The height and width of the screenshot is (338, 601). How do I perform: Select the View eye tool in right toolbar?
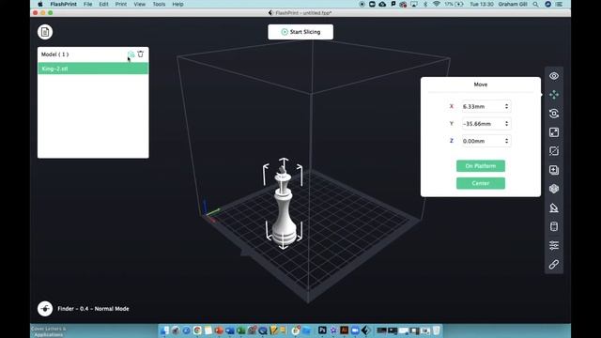click(x=554, y=76)
